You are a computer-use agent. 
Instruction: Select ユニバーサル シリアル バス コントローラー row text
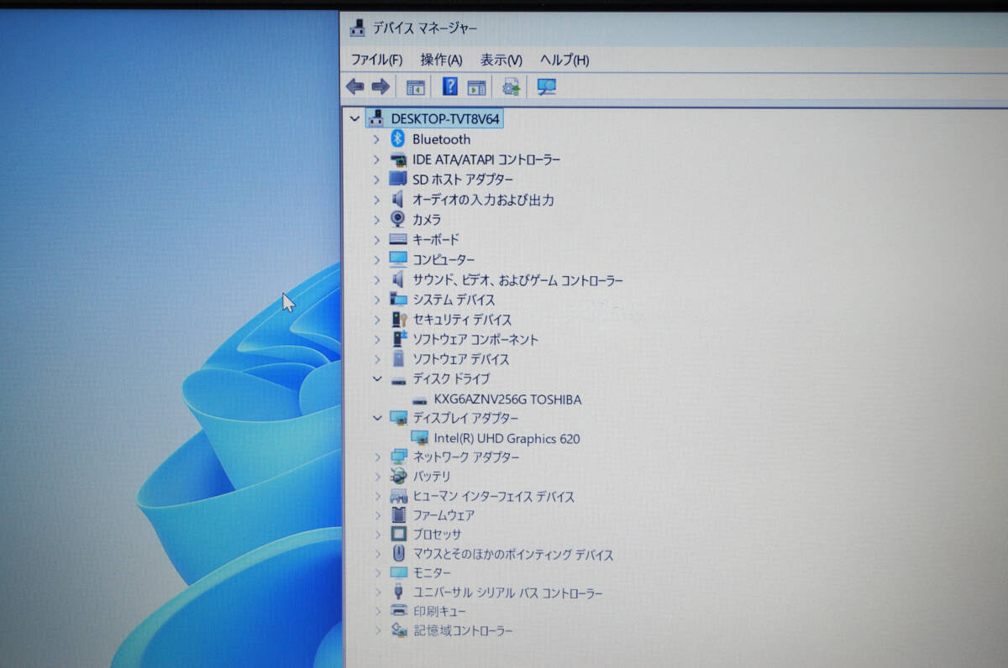[508, 593]
